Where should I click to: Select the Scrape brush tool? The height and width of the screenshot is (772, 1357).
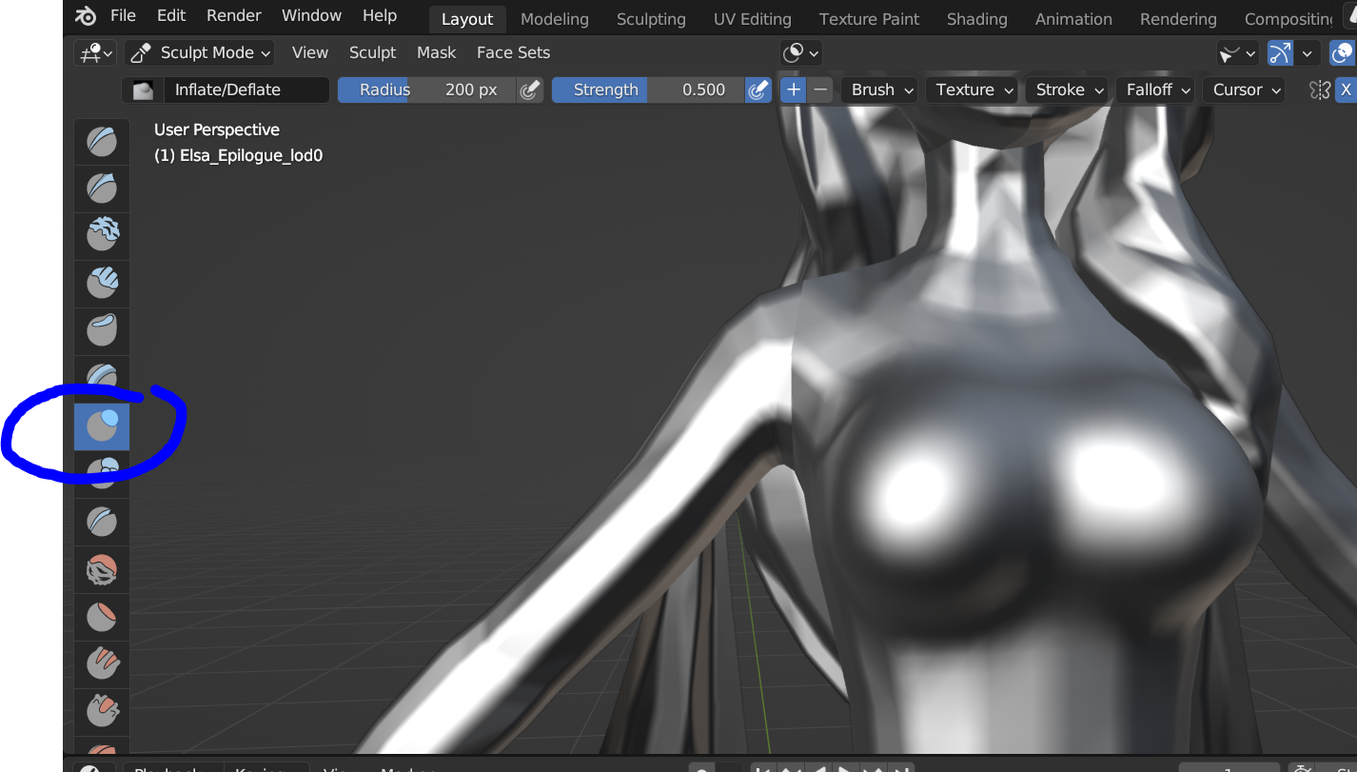coord(102,711)
